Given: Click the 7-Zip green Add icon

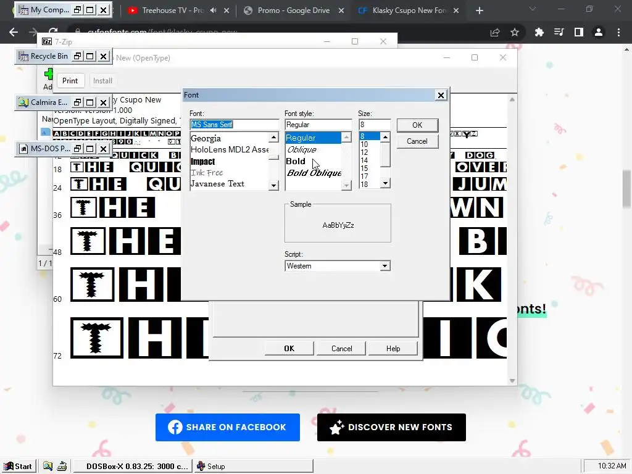Looking at the screenshot, I should click(48, 74).
